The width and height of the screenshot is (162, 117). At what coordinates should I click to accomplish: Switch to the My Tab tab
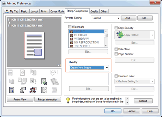point(12,11)
